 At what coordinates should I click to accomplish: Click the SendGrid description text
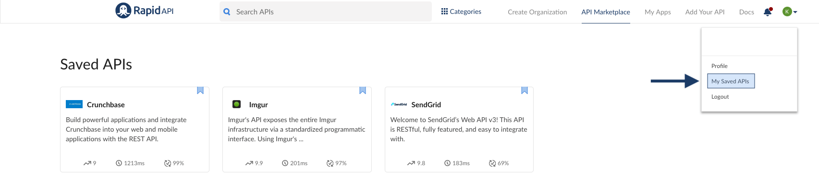[x=459, y=129]
